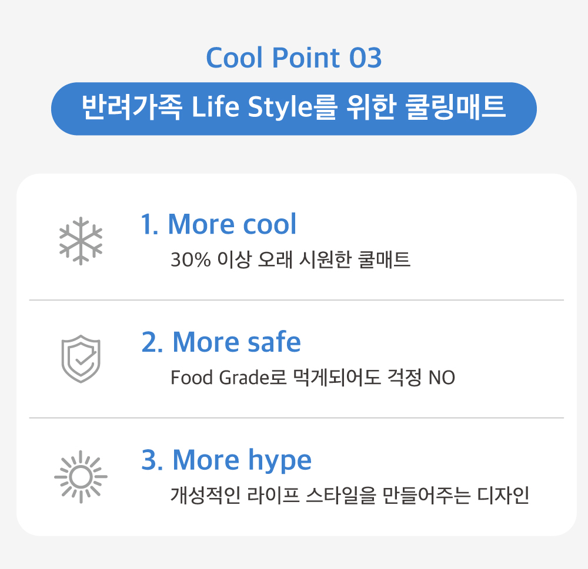Open the '3. More hype' heading
Screen dimensions: 588x569
click(x=226, y=460)
